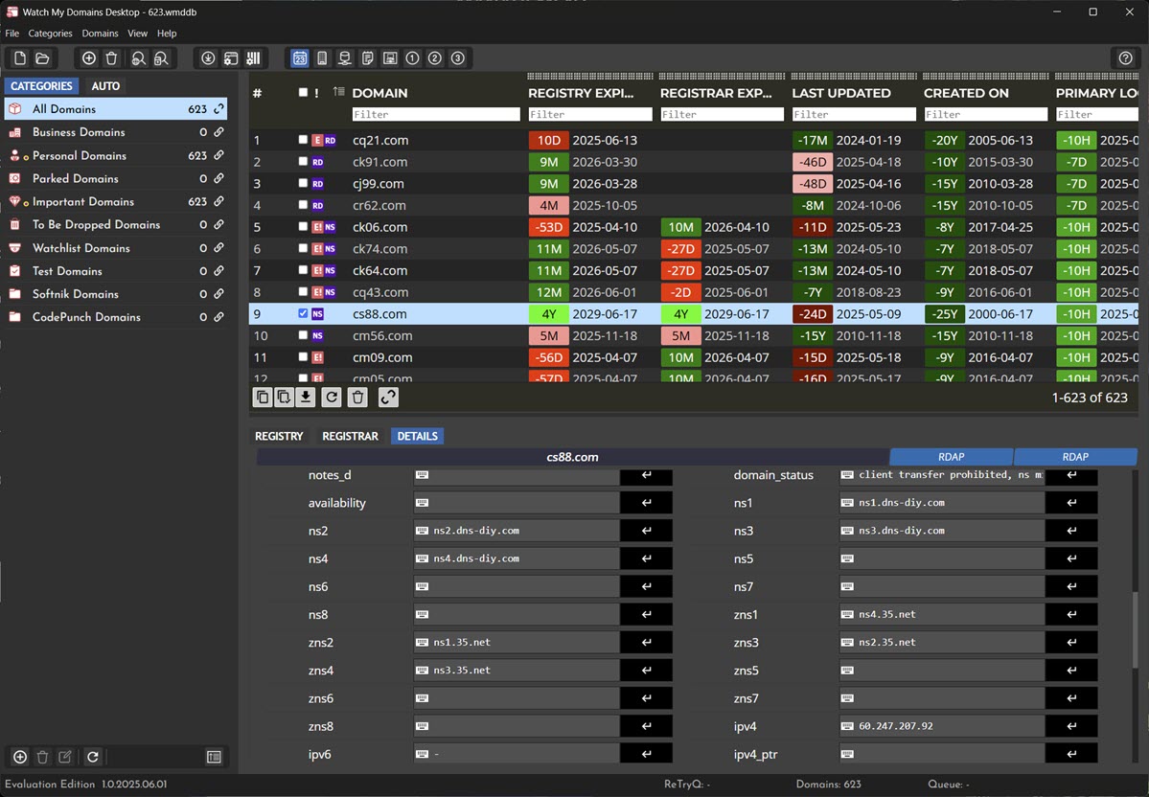
Task: Click the DOMAIN column filter field
Action: 436,114
